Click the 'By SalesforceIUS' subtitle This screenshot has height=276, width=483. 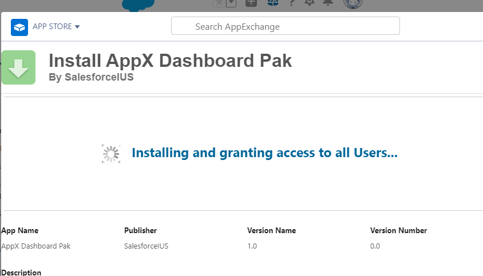91,77
